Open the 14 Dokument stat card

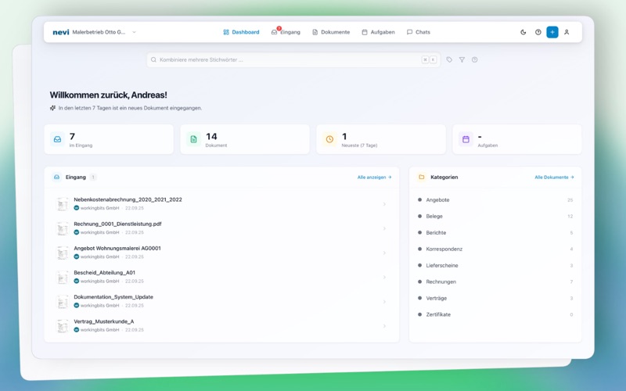[x=245, y=139]
